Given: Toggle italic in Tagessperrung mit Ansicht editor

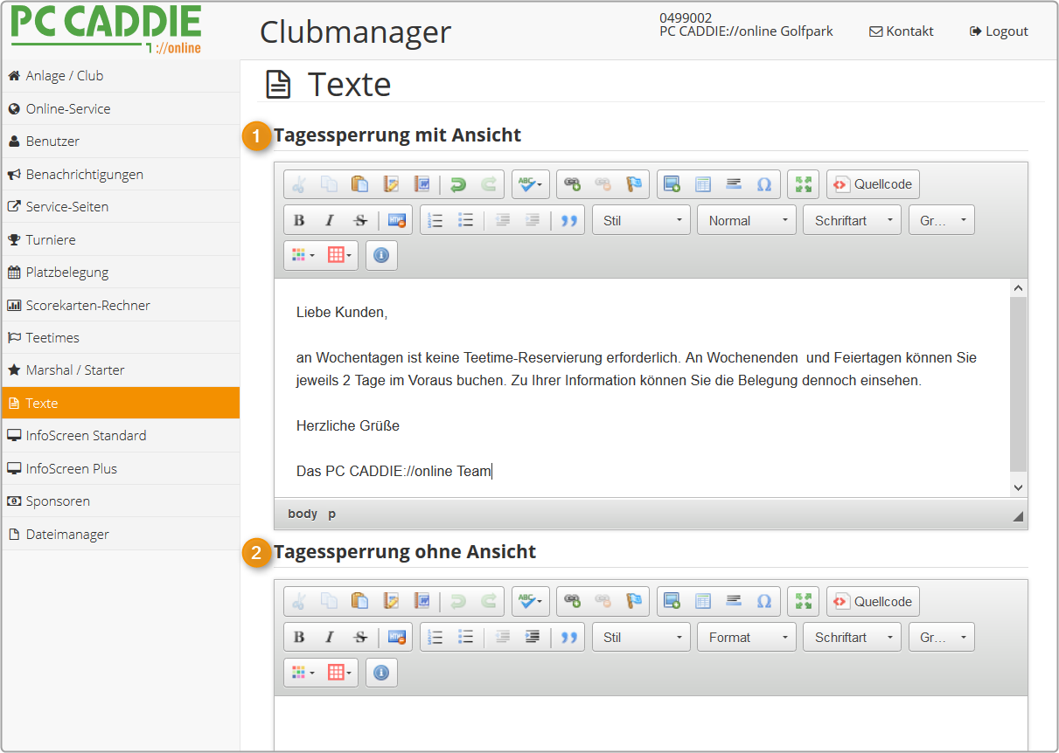Looking at the screenshot, I should 329,220.
